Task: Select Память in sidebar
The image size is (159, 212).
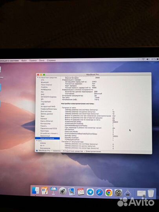Action: [44, 126]
